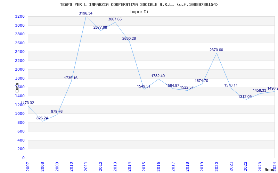This screenshot has width=278, height=173.
Task: Click x-axis year 2017
Action: coord(173,167)
